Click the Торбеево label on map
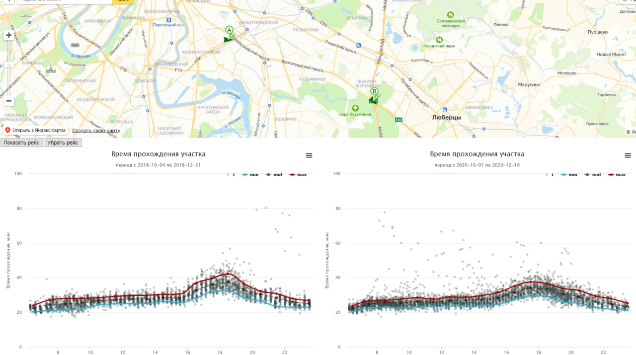 pyautogui.click(x=607, y=94)
